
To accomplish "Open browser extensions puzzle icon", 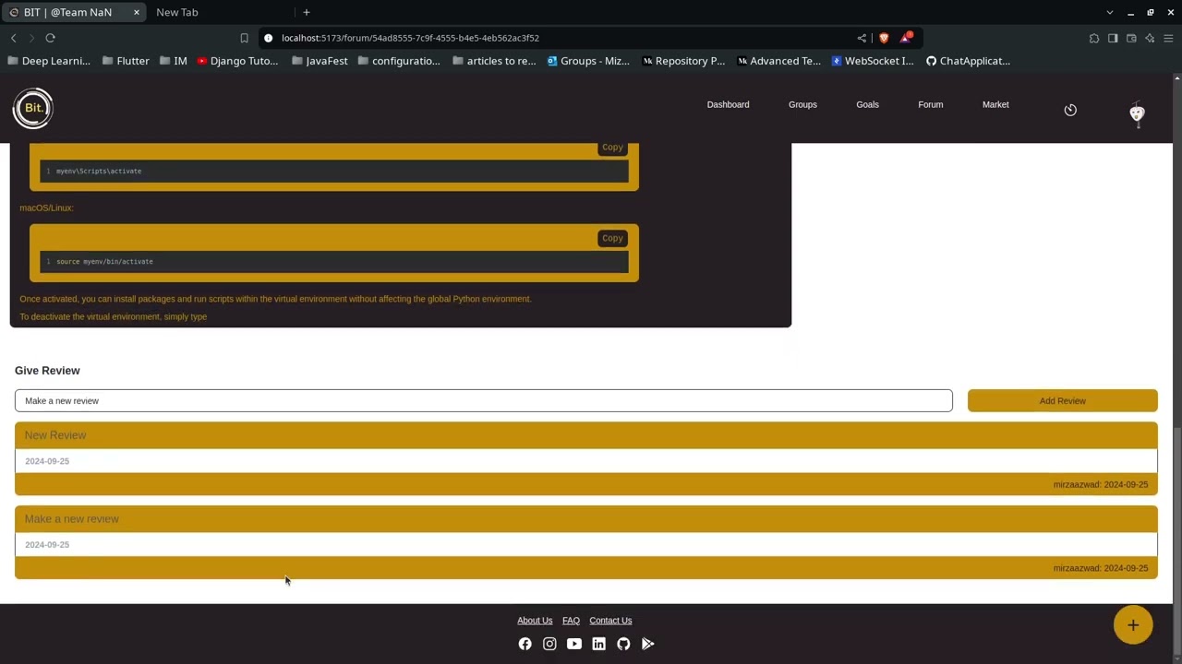I will point(1094,38).
